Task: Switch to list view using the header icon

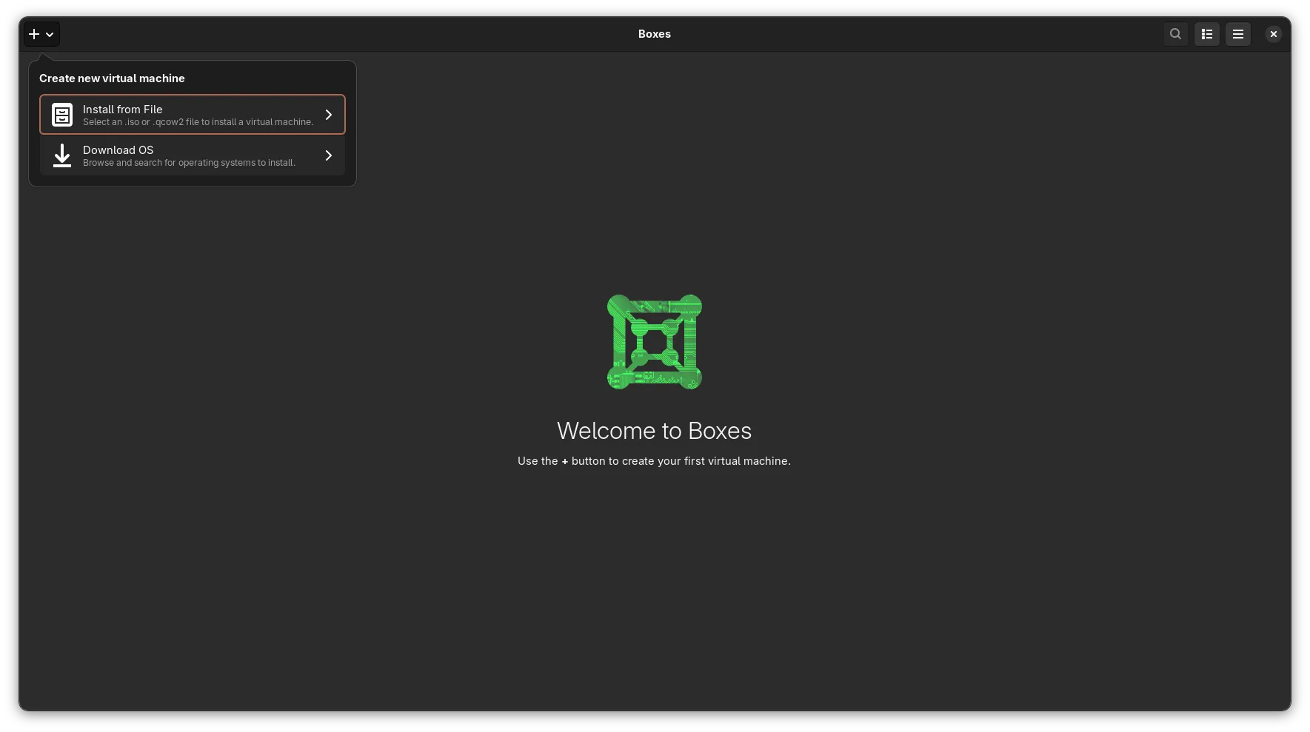Action: pyautogui.click(x=1207, y=34)
